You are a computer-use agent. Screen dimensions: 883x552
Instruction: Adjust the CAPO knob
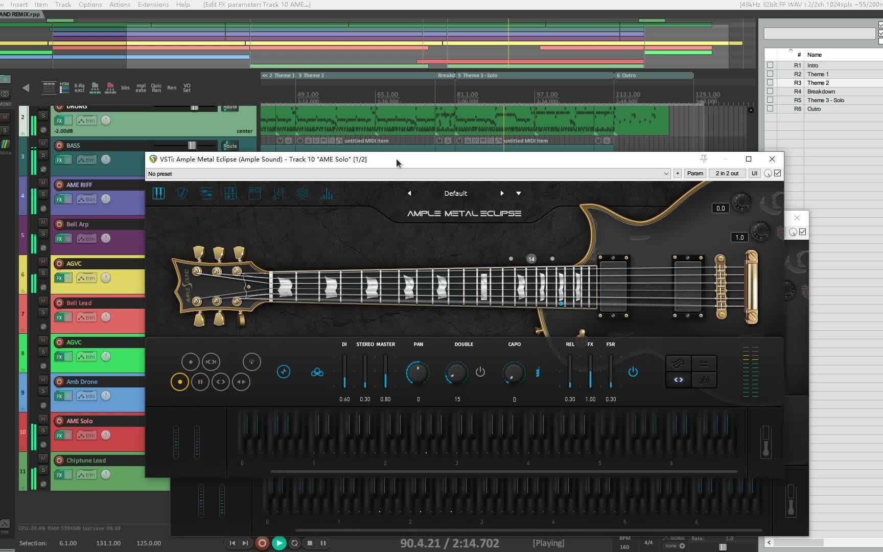[x=514, y=373]
